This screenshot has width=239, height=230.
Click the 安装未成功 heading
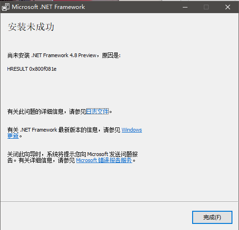tap(31, 27)
